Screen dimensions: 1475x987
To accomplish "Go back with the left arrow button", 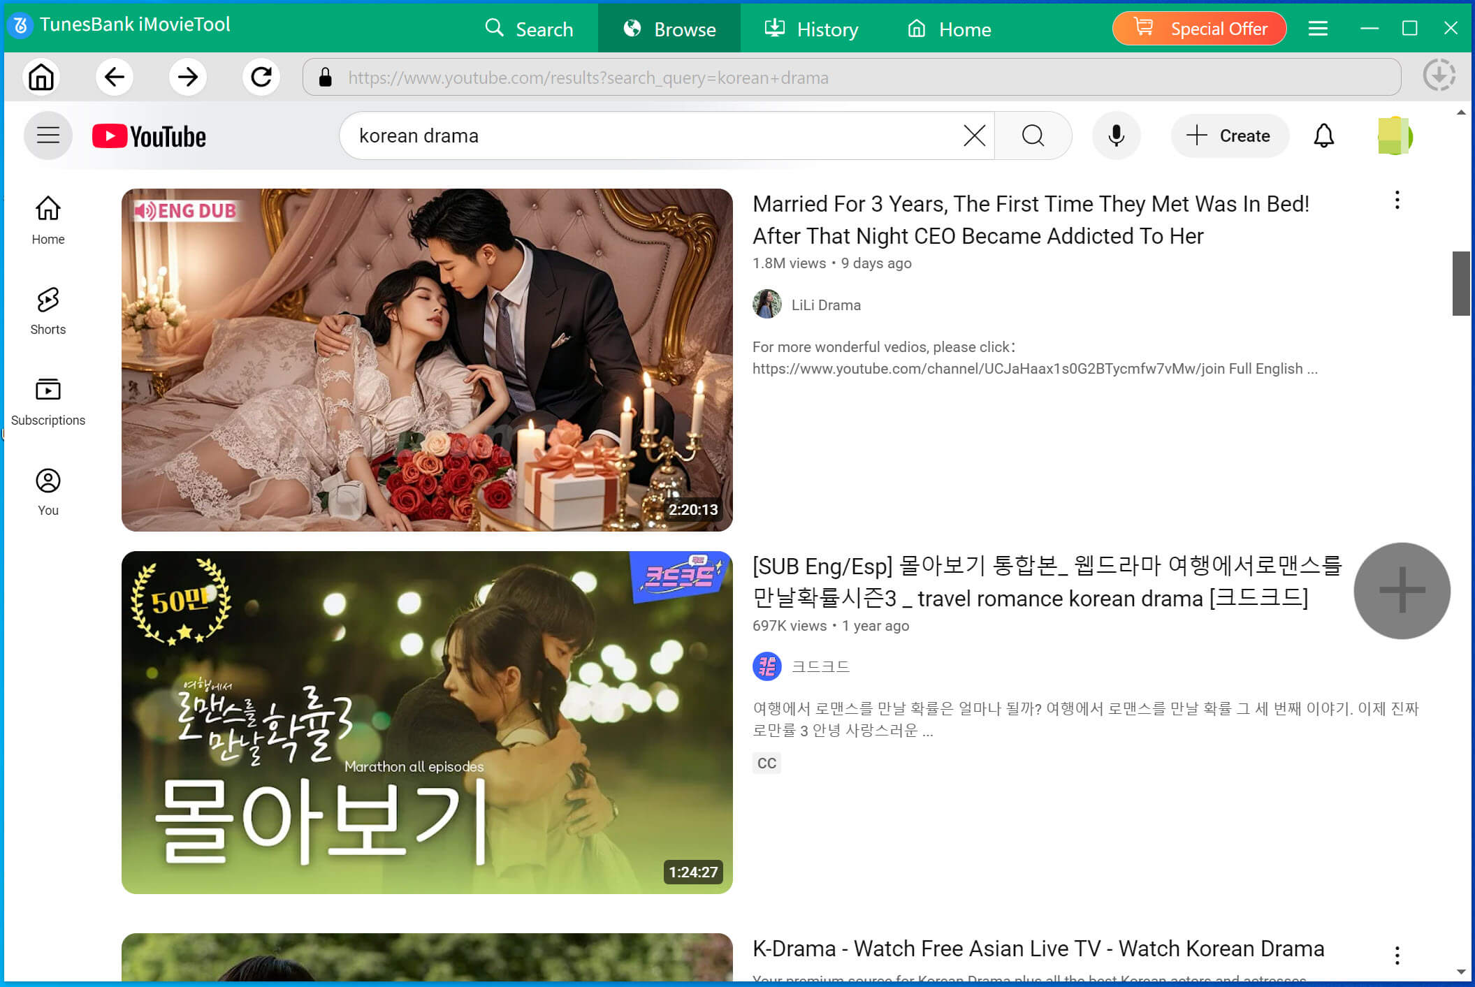I will pos(115,77).
